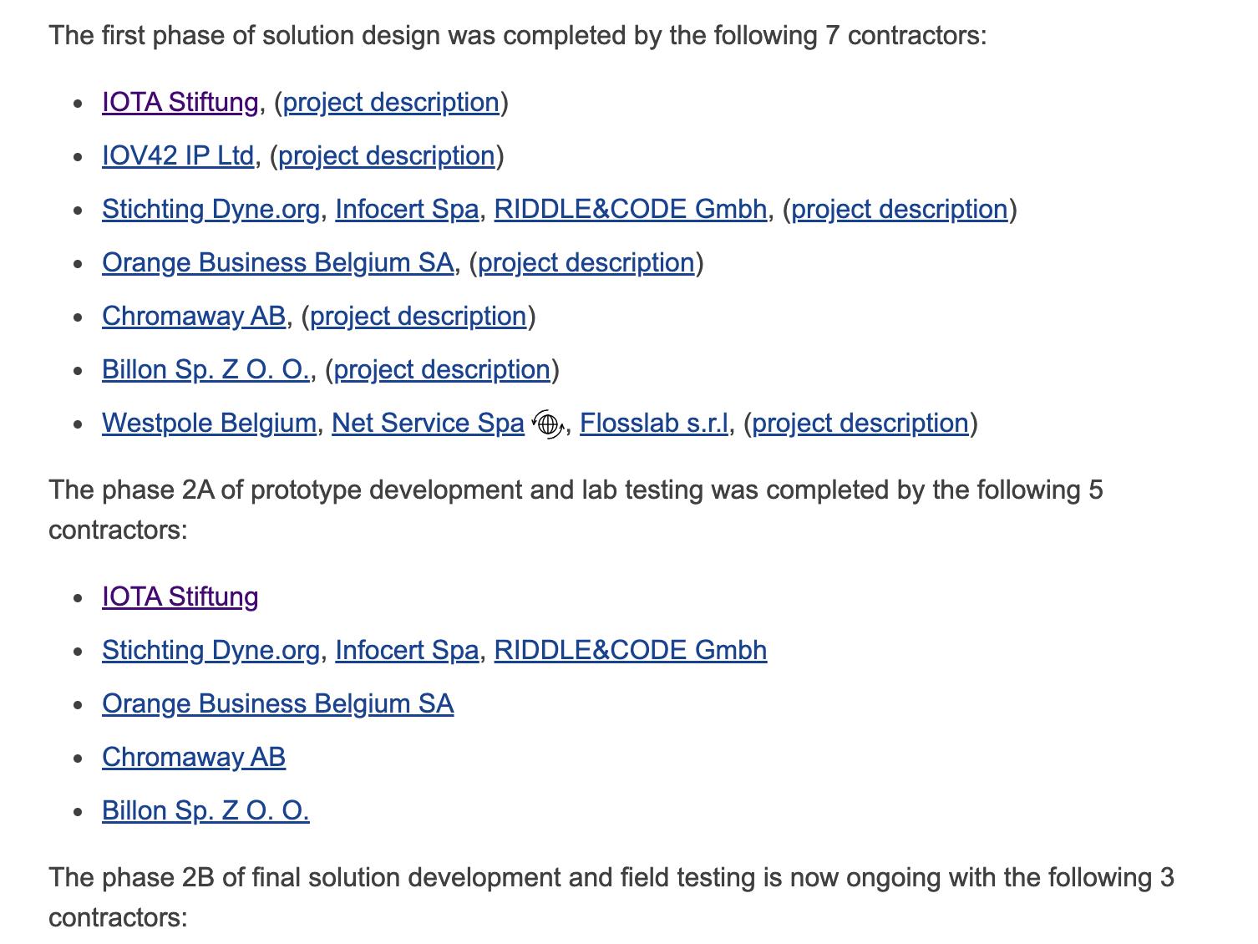Screen dimensions: 1258x944
Task: Open the Flosslab s.r.l link
Action: [x=654, y=424]
